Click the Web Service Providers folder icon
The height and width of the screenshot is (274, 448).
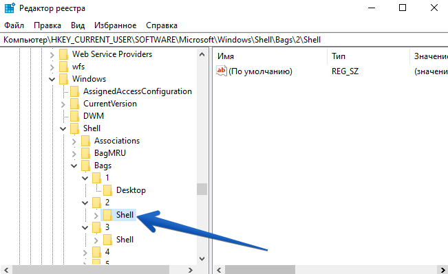pyautogui.click(x=64, y=54)
